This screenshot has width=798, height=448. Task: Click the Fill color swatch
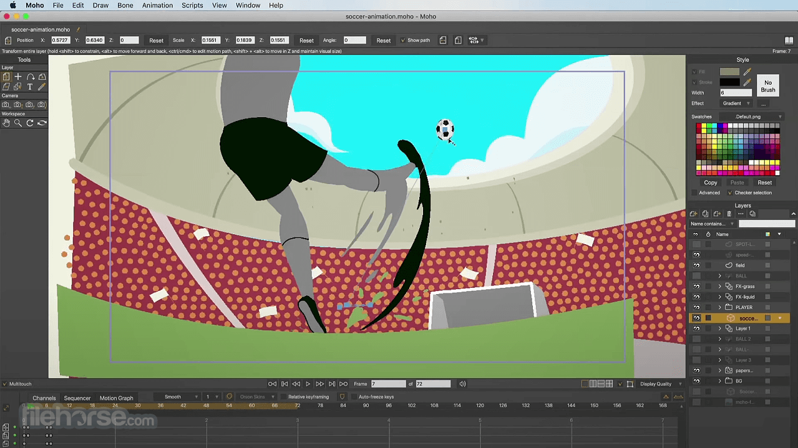pyautogui.click(x=729, y=72)
